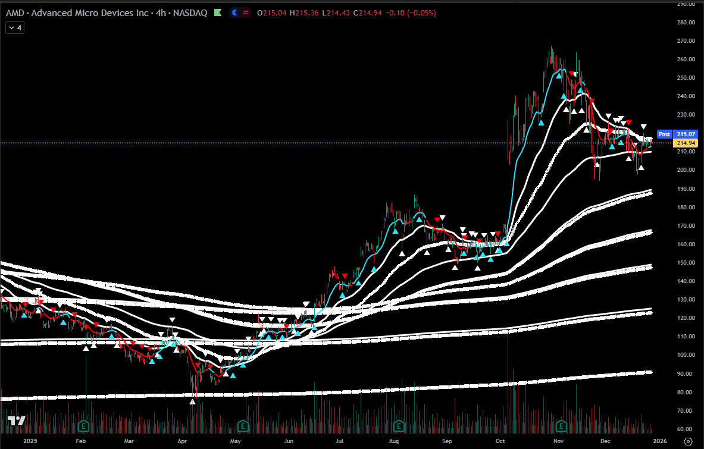704x449 pixels.
Task: Click the Dec time axis label
Action: (605, 441)
